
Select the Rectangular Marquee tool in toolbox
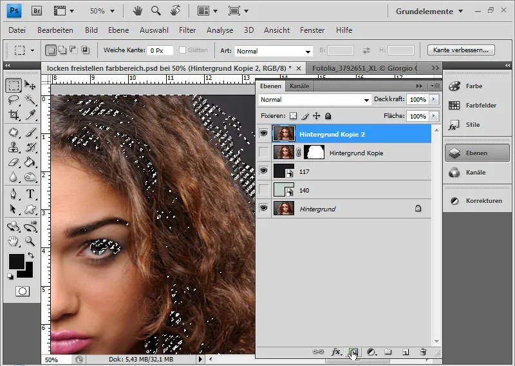pyautogui.click(x=14, y=86)
